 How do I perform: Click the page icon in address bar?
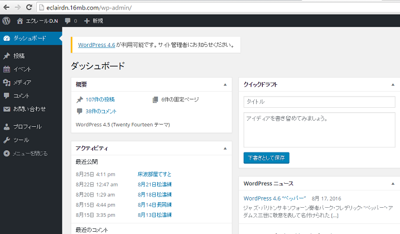pyautogui.click(x=41, y=8)
